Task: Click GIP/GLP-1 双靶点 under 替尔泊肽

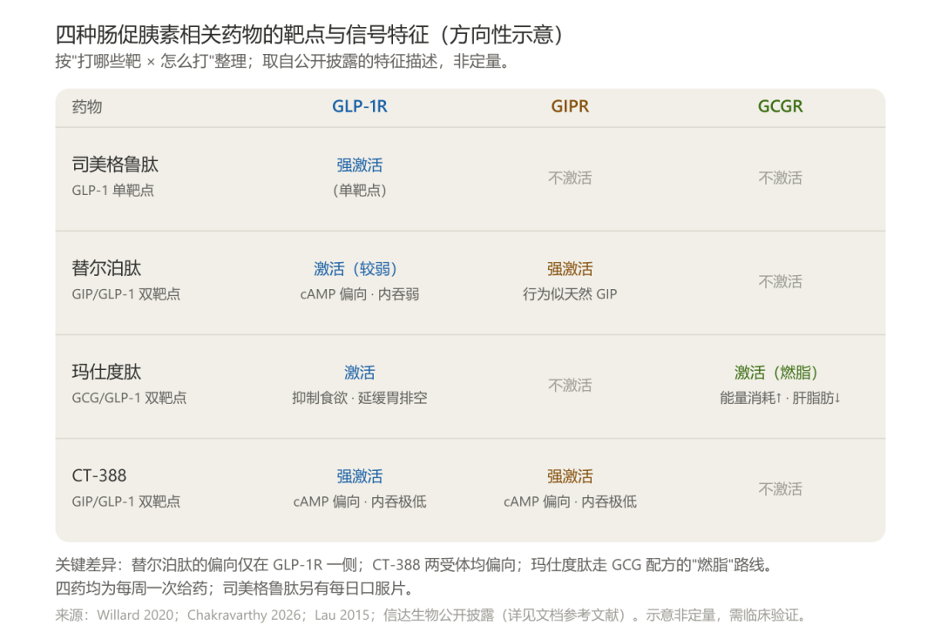Action: [126, 294]
